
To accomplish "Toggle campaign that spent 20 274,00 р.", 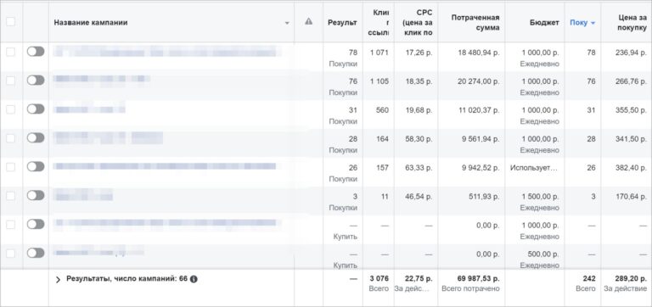I will (36, 81).
